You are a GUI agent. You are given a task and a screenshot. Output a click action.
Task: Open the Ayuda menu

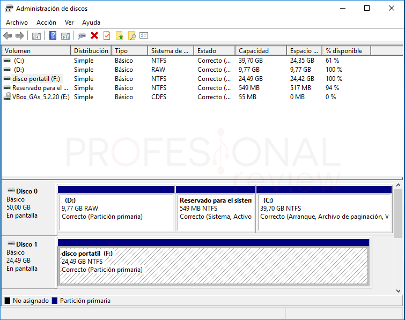(91, 23)
